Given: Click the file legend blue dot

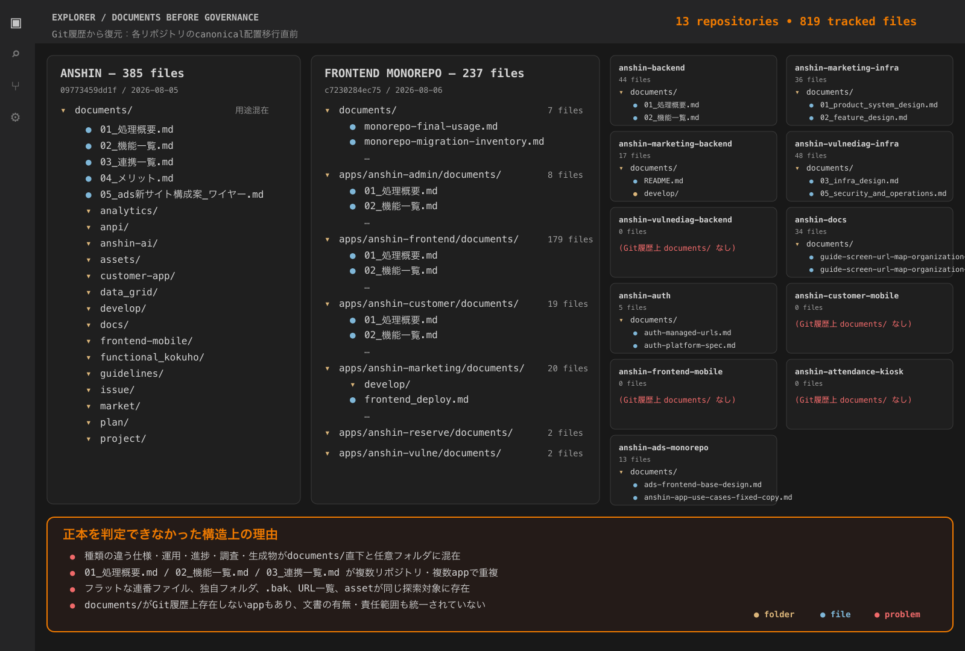Looking at the screenshot, I should (x=823, y=615).
